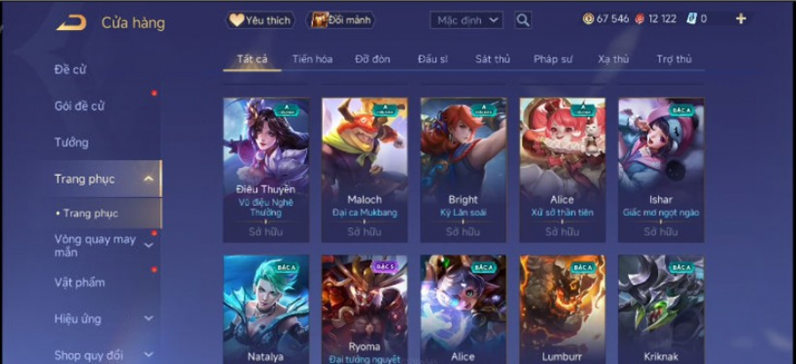Viewport: 796px width, 364px height.
Task: Select Điêu Thuyền Vũ điệu Nghê Thường skin
Action: coord(266,170)
